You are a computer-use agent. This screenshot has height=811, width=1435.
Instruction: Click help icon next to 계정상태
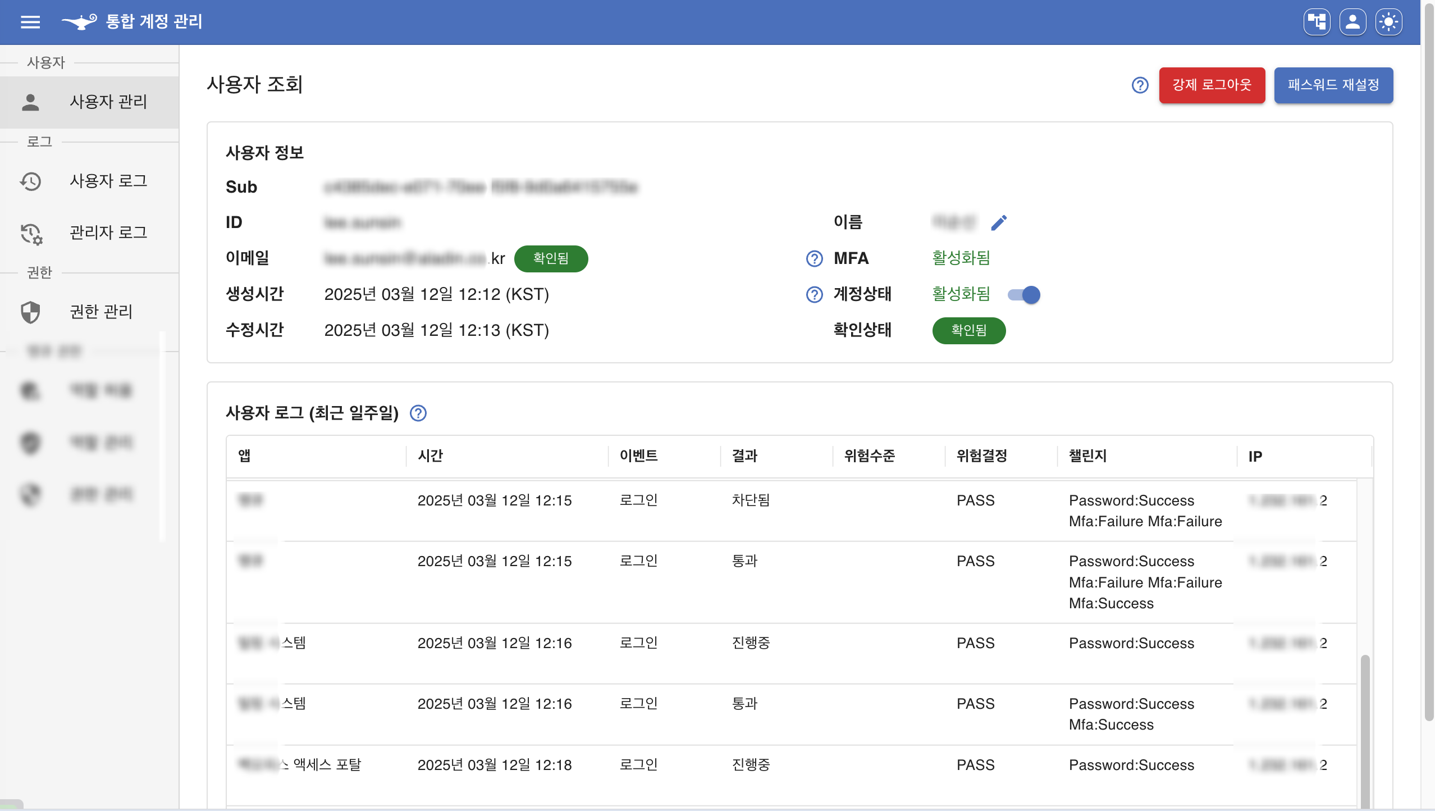point(814,294)
